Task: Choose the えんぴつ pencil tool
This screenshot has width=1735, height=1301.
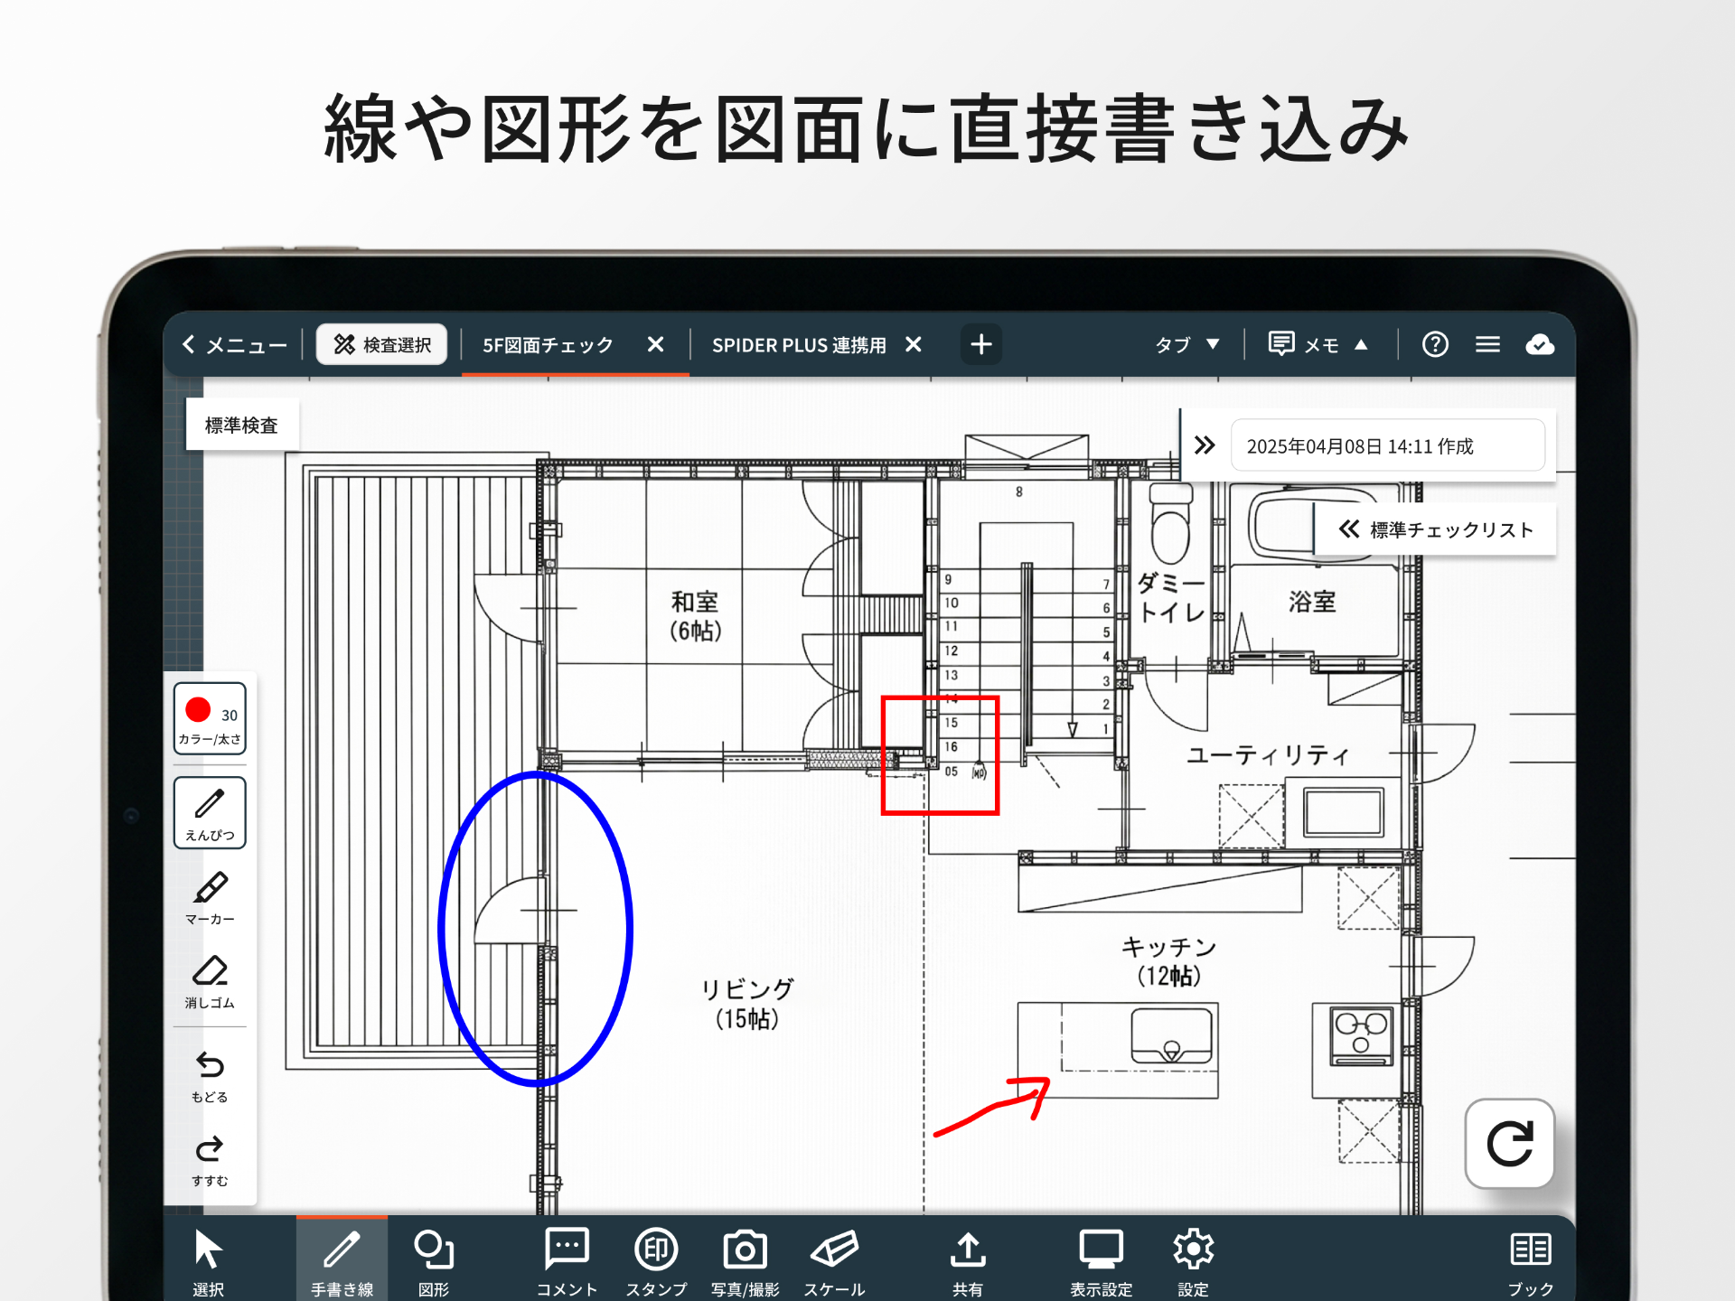Action: tap(210, 813)
